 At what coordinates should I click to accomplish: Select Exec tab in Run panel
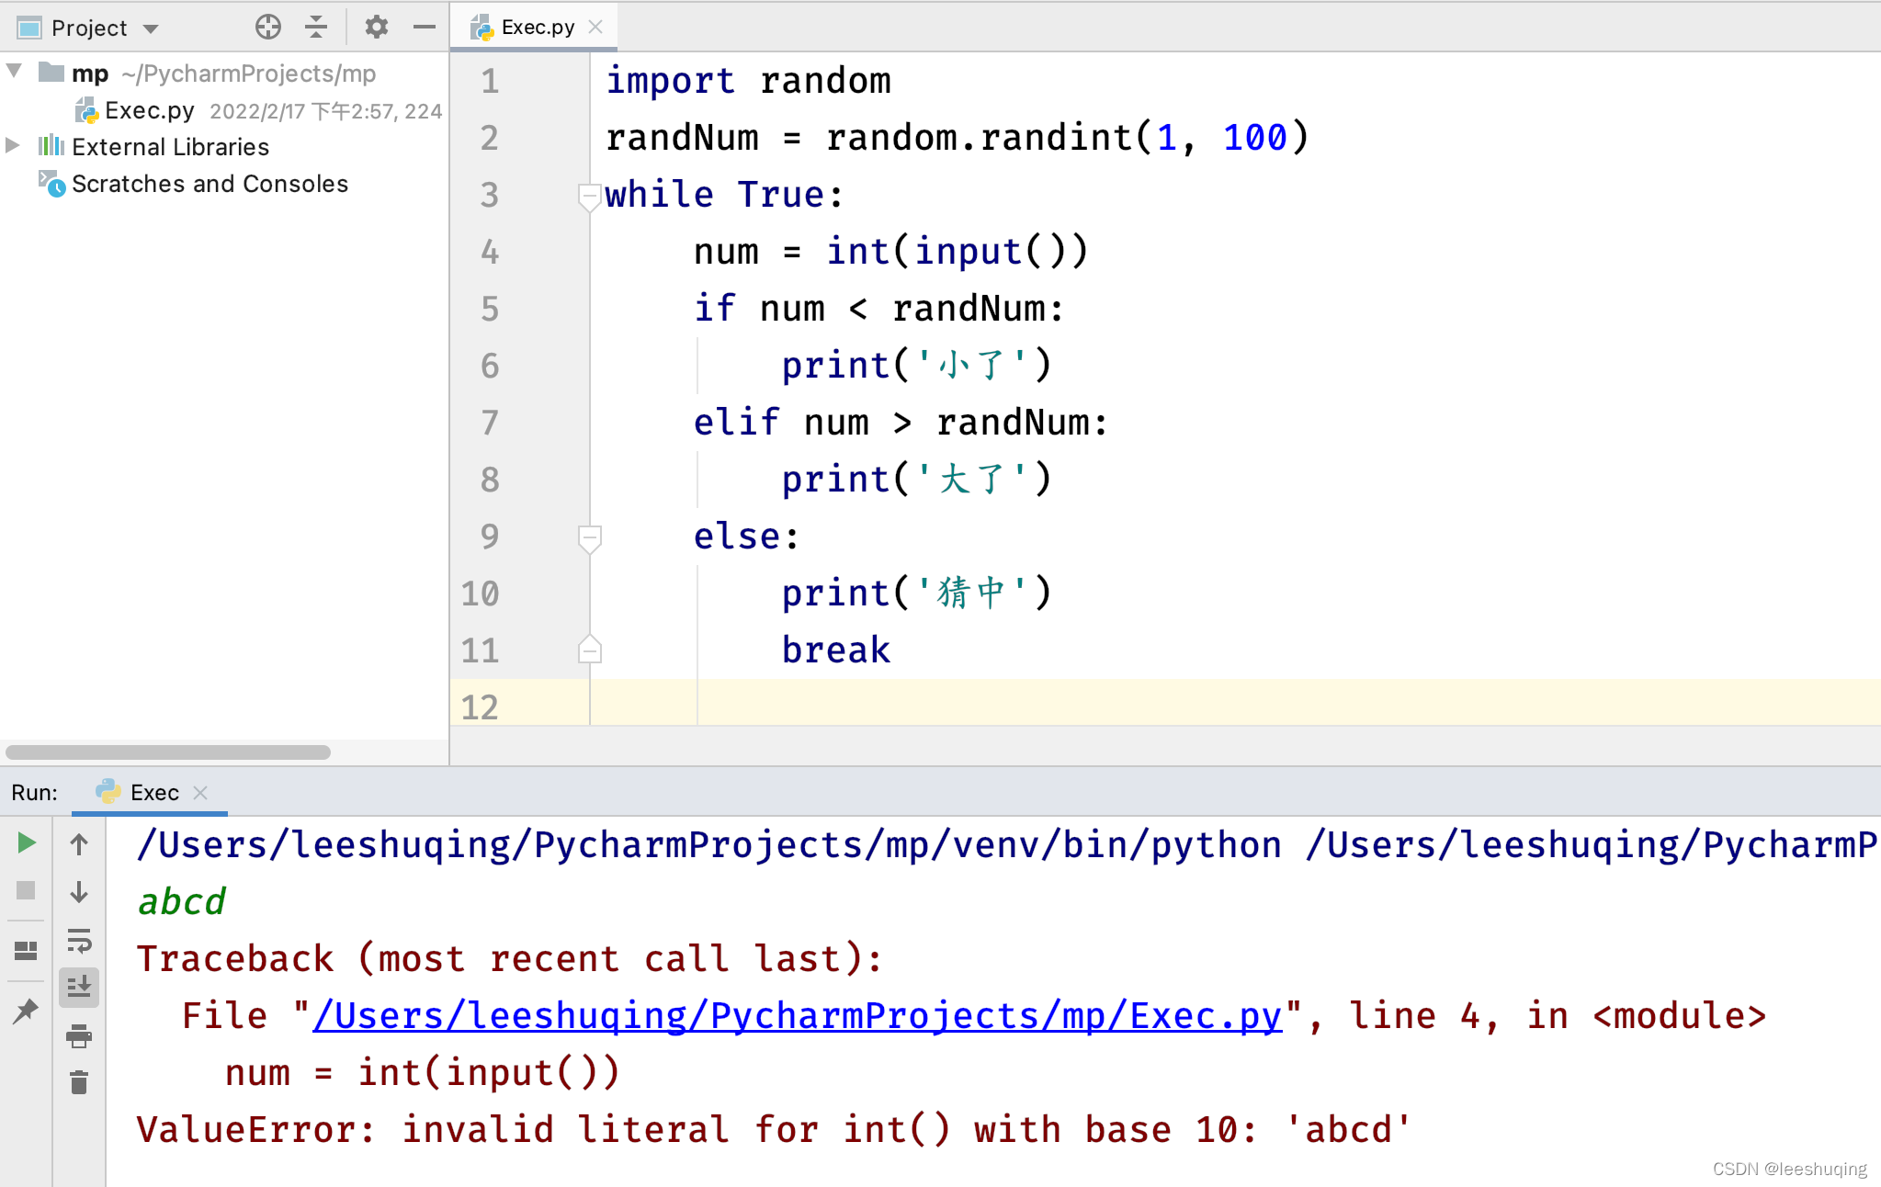pyautogui.click(x=153, y=793)
